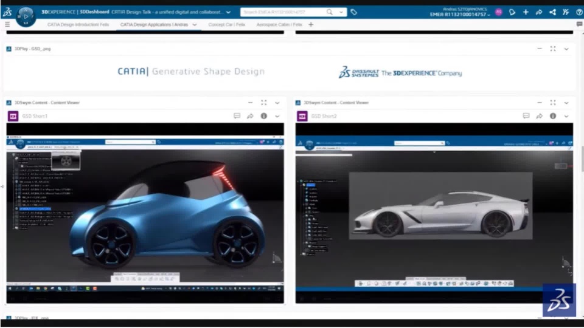Maximize the right 3DSwym Content Viewer widget
The image size is (584, 328).
(x=553, y=103)
